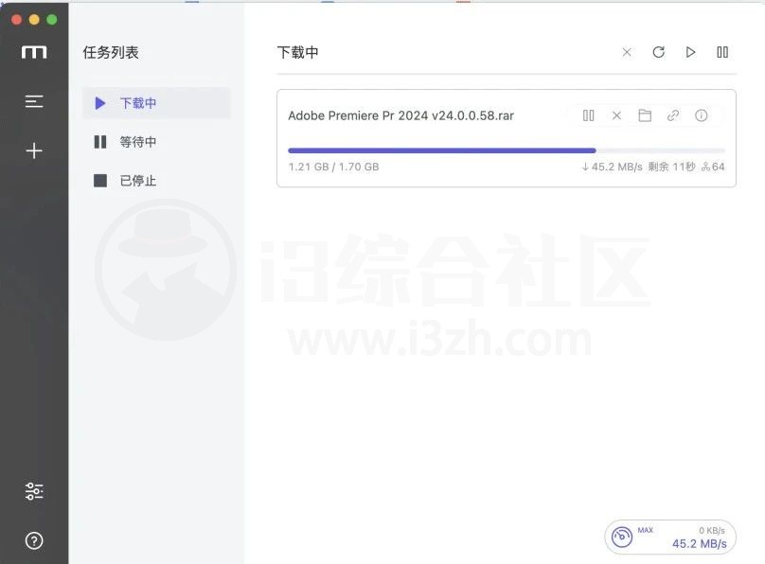Pause all tasks in header toolbar
This screenshot has height=564, width=765.
click(722, 52)
